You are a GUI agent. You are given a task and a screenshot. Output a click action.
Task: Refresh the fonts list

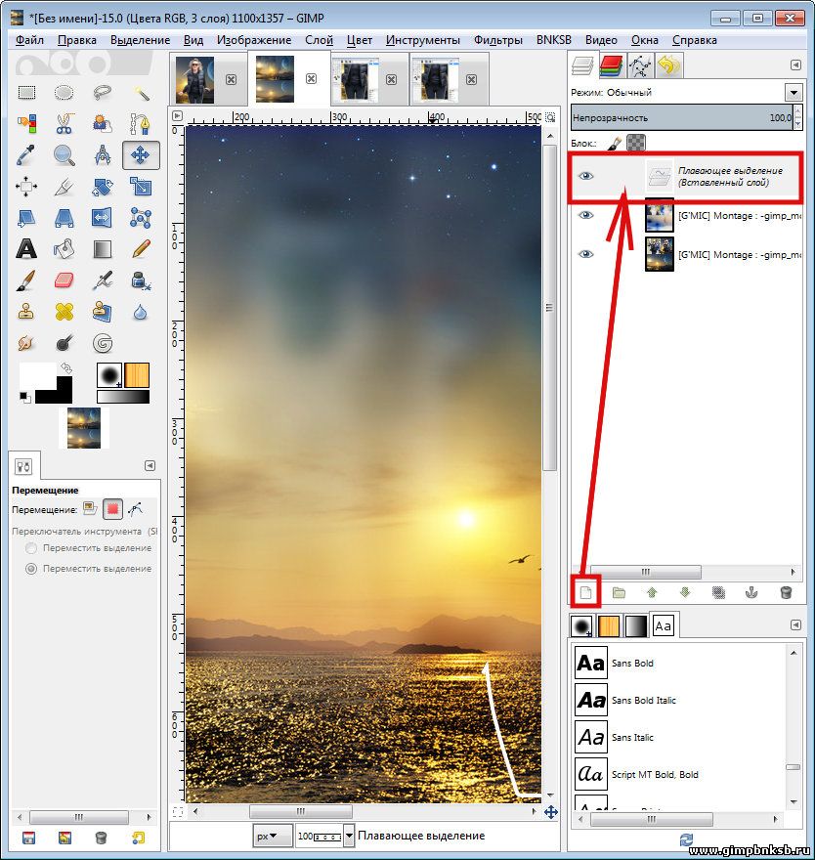(x=686, y=839)
